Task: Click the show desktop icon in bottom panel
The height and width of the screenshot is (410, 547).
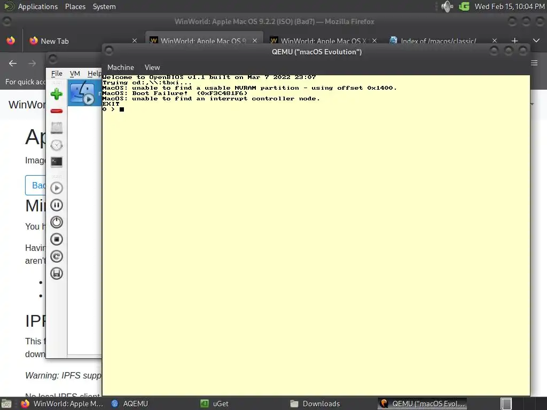Action: click(6, 404)
